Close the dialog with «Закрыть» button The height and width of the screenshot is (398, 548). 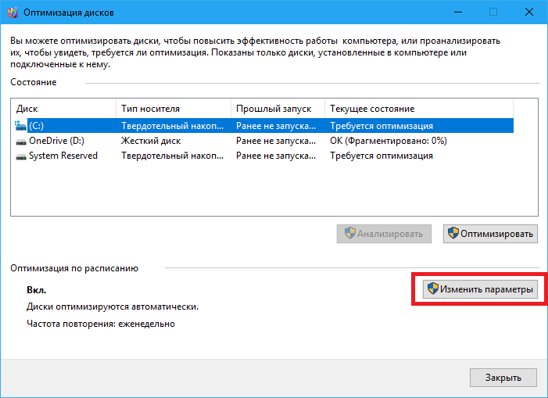(503, 378)
